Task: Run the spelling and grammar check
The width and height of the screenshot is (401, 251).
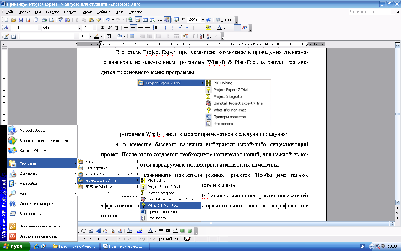Action: click(60, 20)
